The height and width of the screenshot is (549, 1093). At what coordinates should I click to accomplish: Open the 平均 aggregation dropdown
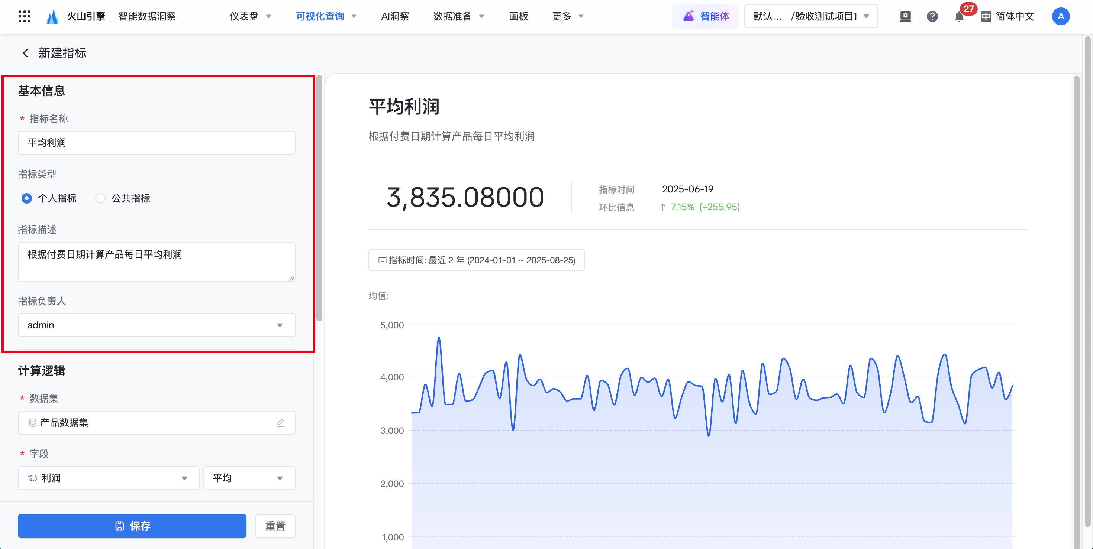(249, 478)
